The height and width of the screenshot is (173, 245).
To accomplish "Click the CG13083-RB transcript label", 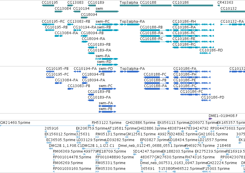I will pyautogui.click(x=79, y=21).
